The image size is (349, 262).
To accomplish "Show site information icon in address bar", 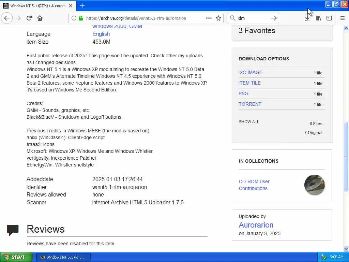I will click(x=74, y=18).
